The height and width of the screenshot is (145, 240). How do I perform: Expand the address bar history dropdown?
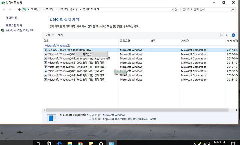pos(172,9)
